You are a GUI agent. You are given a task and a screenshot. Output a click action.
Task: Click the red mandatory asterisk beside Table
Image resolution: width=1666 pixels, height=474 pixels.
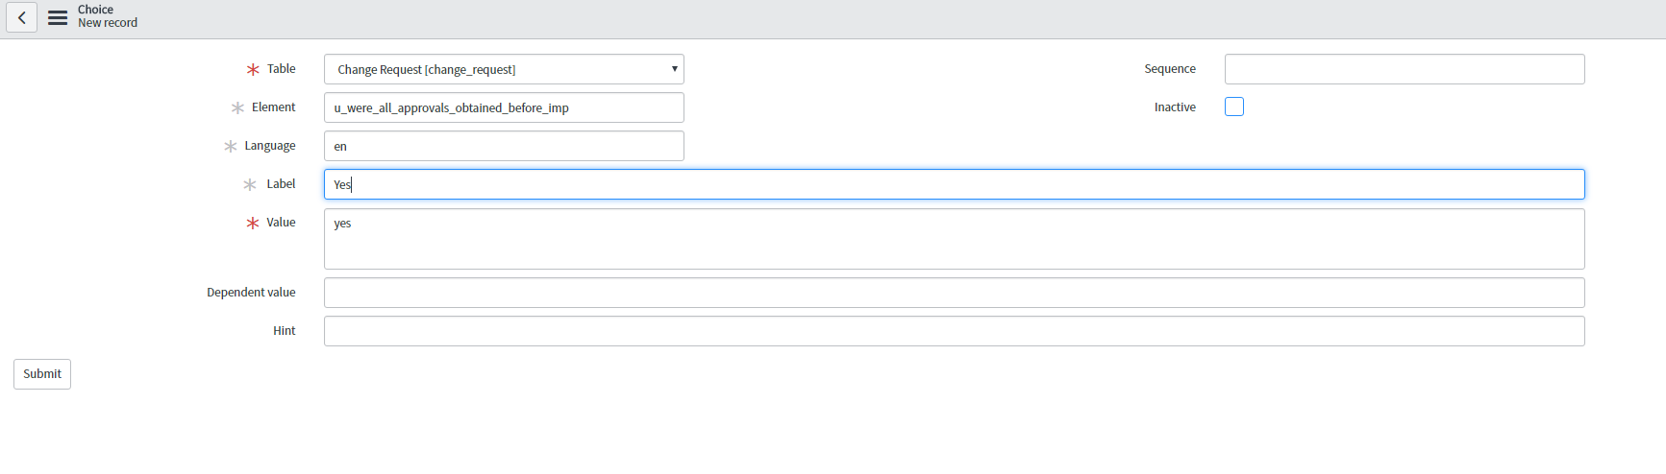[253, 70]
